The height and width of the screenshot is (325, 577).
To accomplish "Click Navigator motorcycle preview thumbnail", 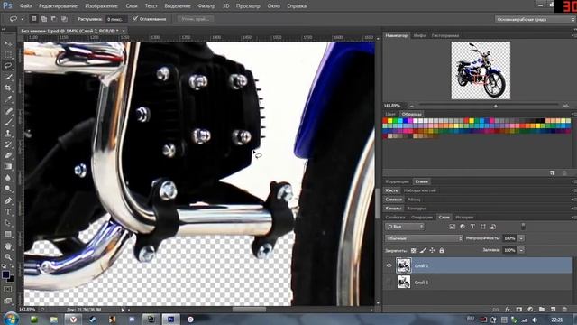I will pyautogui.click(x=481, y=70).
